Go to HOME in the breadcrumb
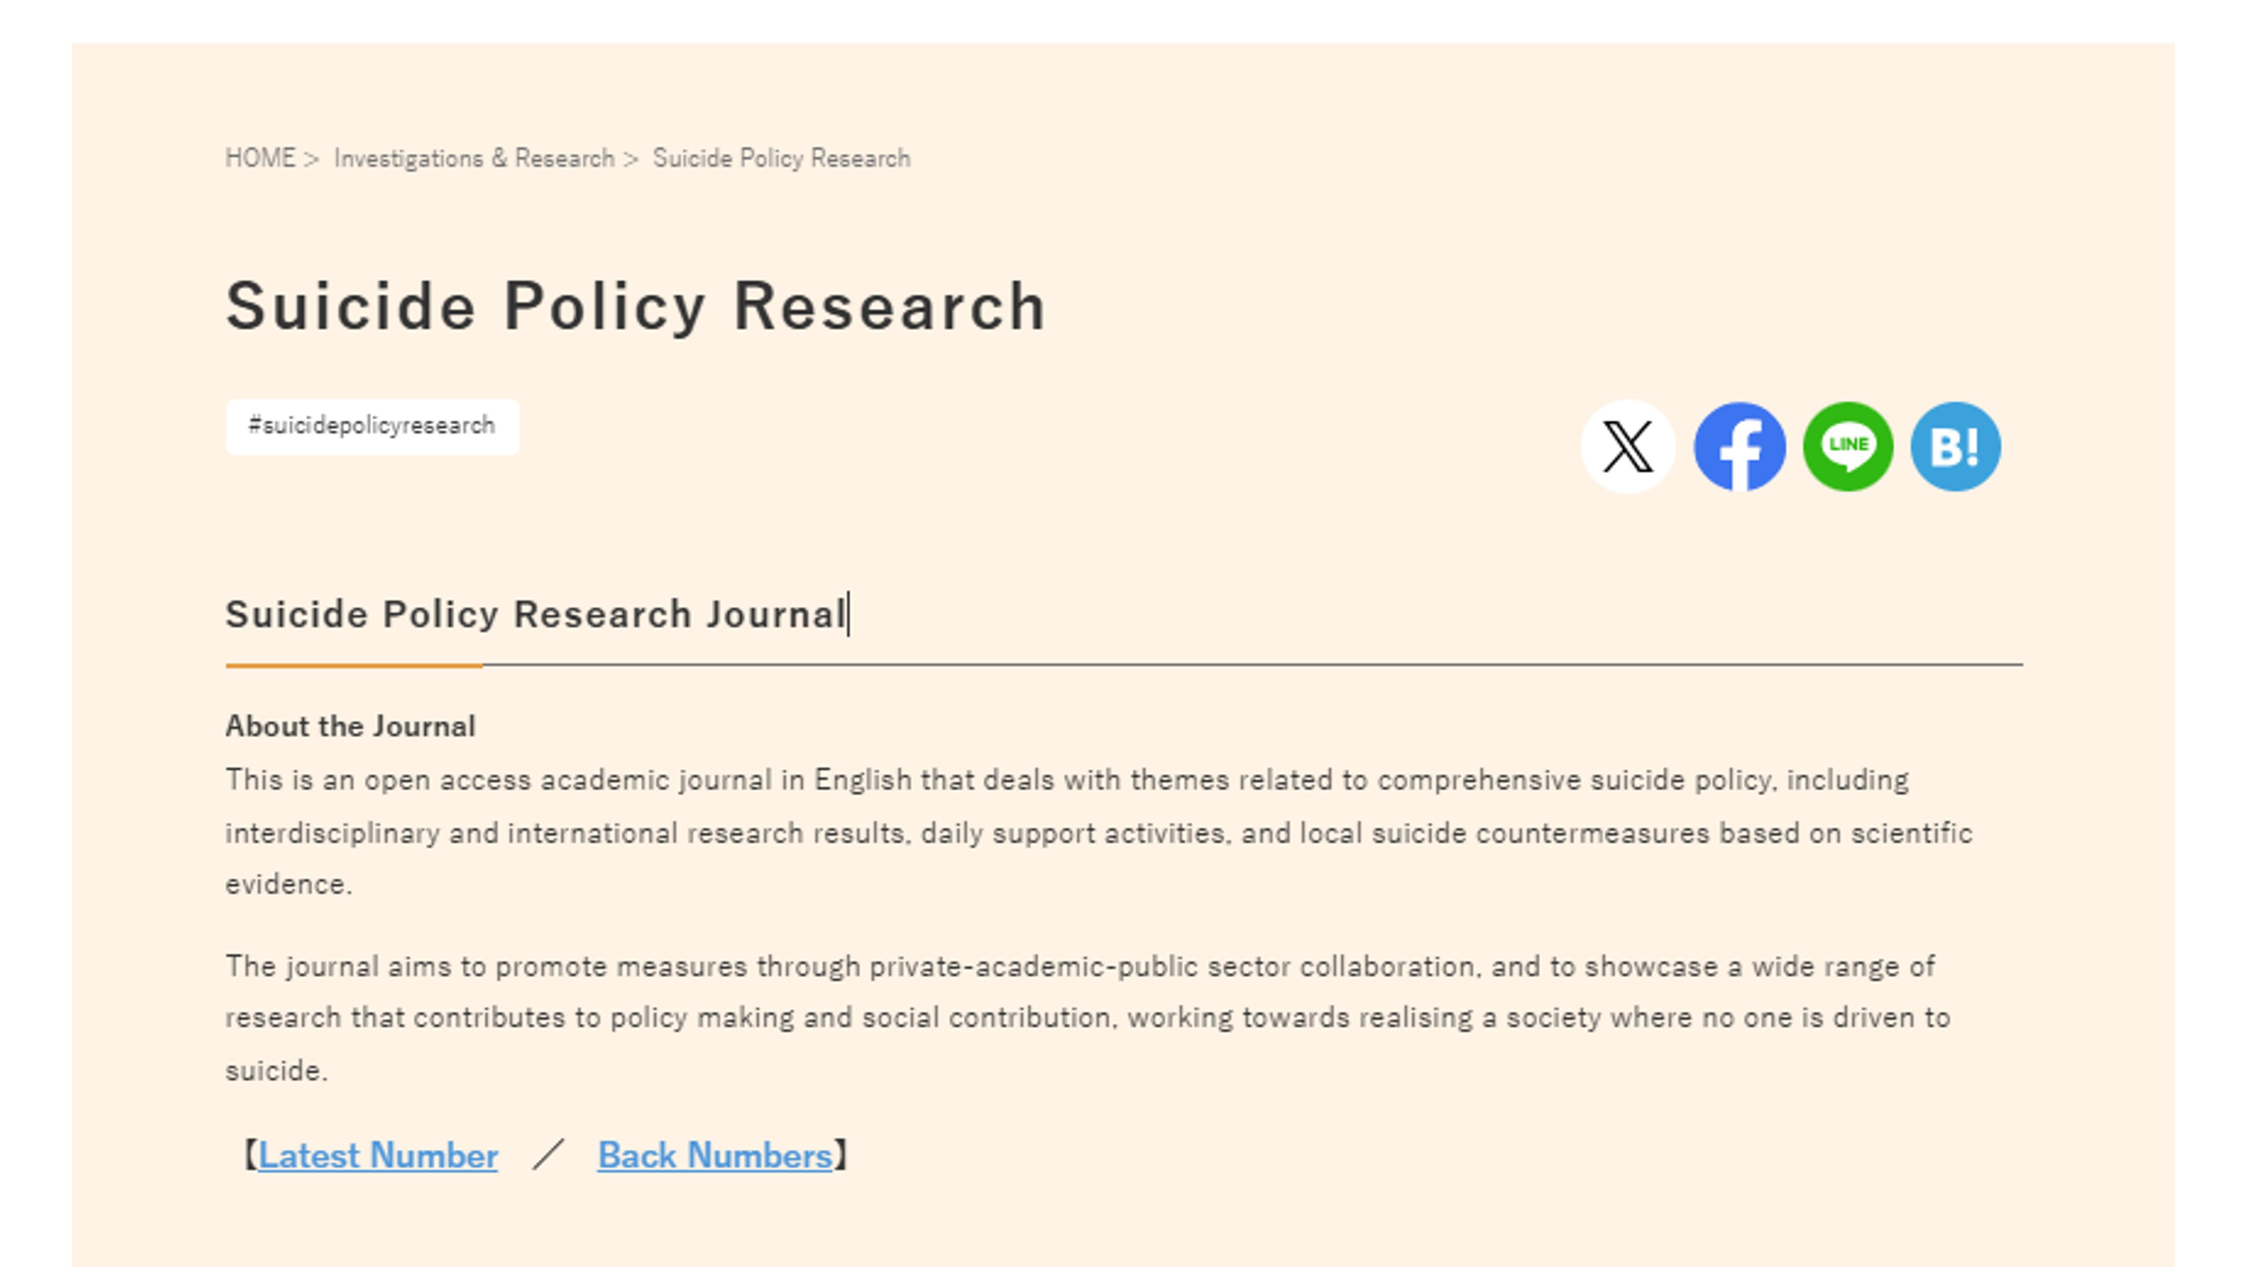This screenshot has width=2250, height=1270. coord(260,158)
